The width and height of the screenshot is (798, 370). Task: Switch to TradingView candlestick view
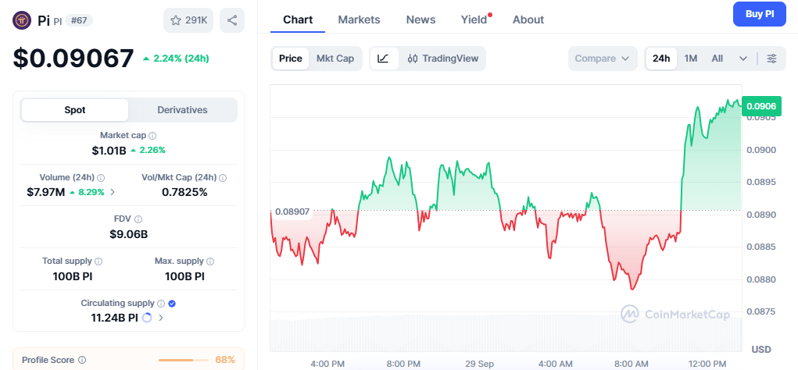[442, 59]
